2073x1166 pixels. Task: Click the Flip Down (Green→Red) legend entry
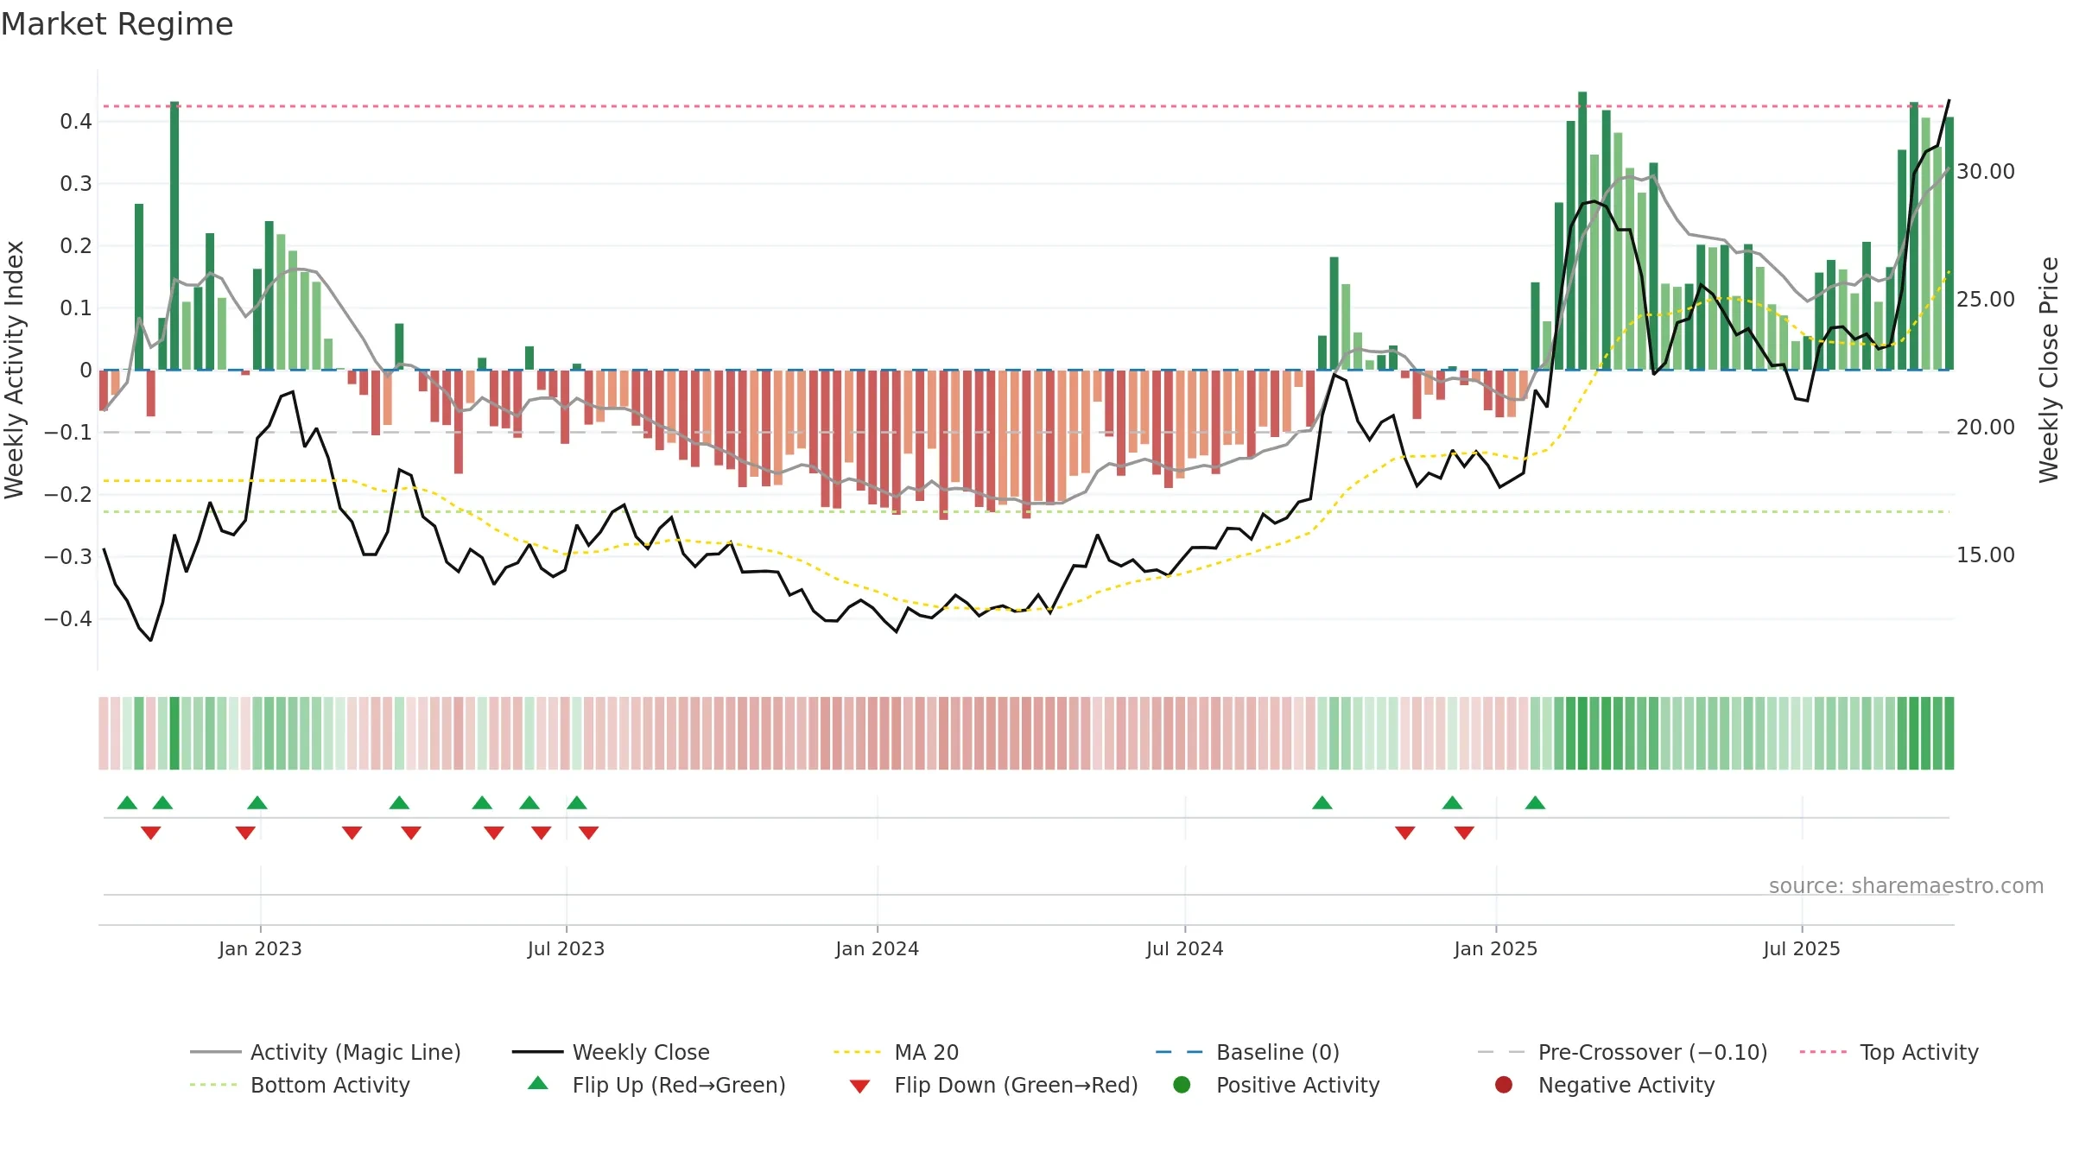point(993,1085)
